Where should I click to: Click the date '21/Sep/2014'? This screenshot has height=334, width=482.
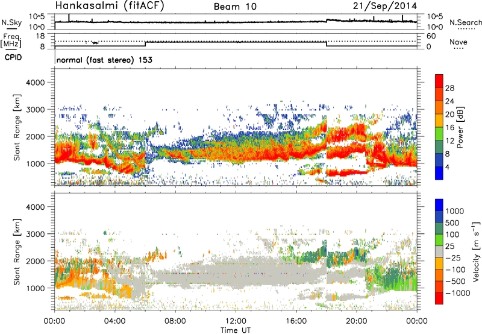[x=385, y=6]
